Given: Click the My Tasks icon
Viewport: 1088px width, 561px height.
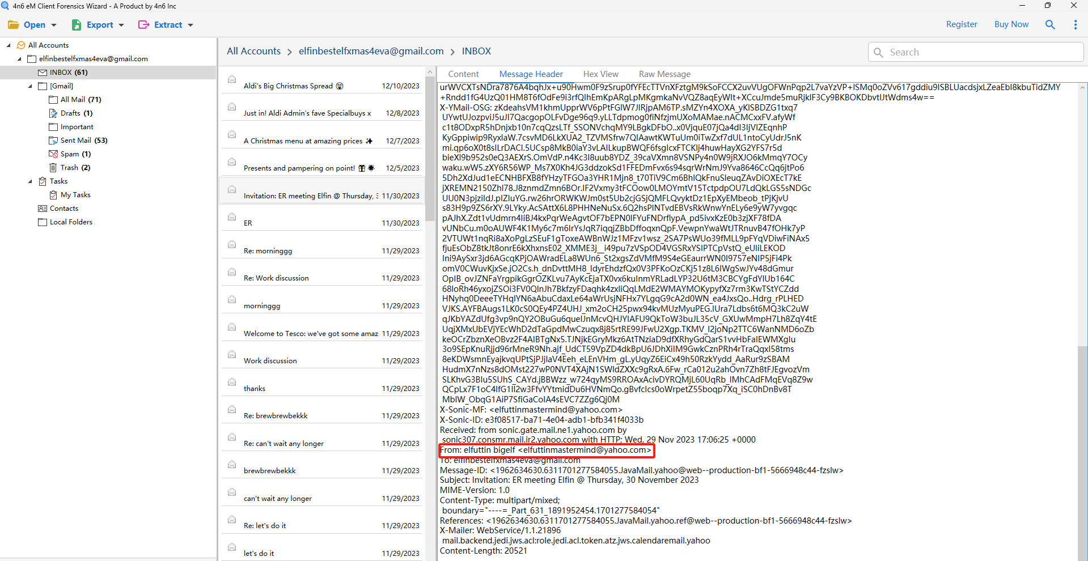Looking at the screenshot, I should point(53,195).
